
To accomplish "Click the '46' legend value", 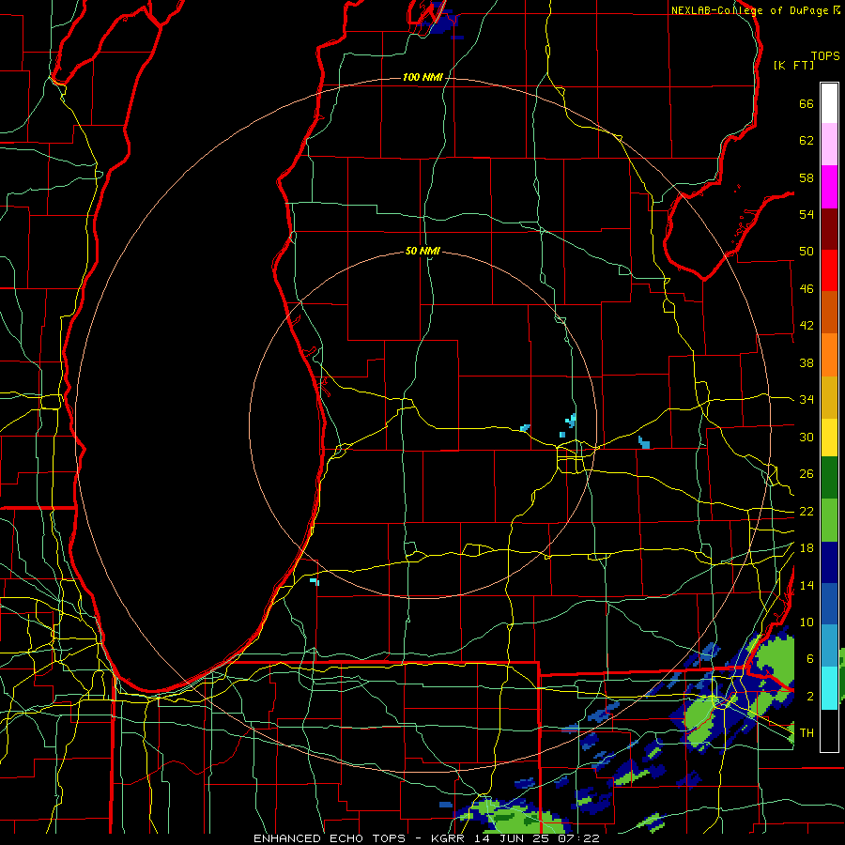I will [807, 289].
